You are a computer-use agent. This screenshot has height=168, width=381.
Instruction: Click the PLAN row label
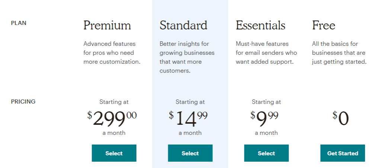(x=19, y=23)
